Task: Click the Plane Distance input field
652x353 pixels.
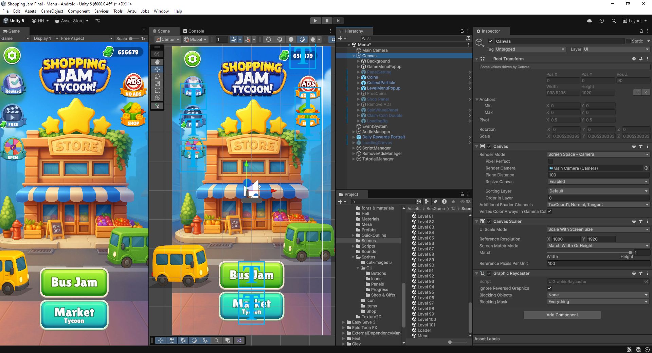Action: click(598, 175)
